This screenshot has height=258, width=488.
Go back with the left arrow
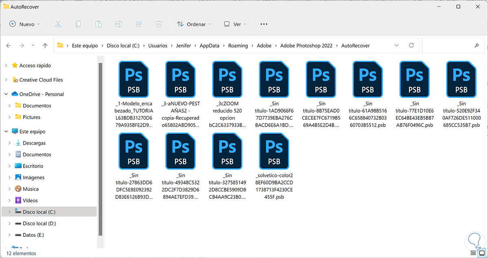tap(9, 46)
